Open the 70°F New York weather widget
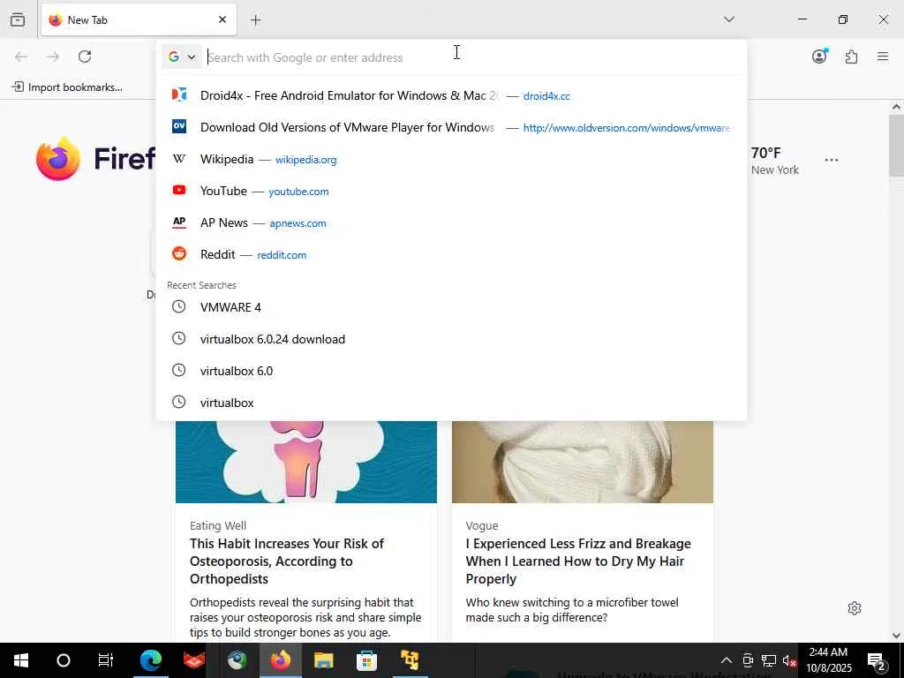Image resolution: width=904 pixels, height=678 pixels. (773, 161)
